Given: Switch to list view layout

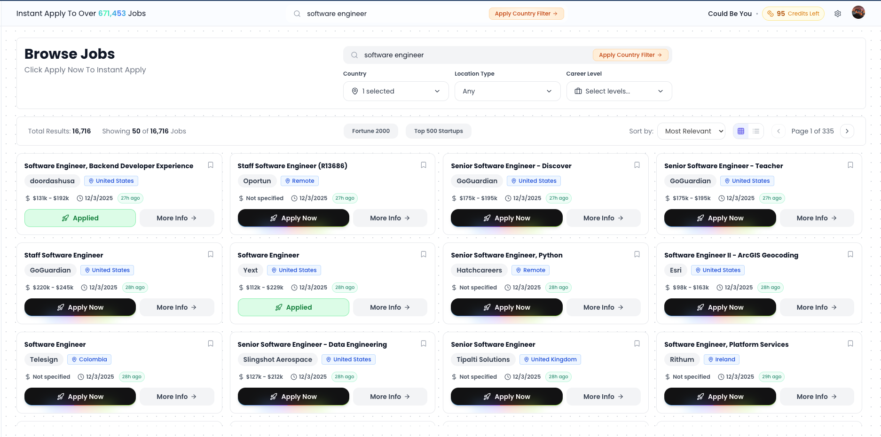Looking at the screenshot, I should pyautogui.click(x=756, y=131).
